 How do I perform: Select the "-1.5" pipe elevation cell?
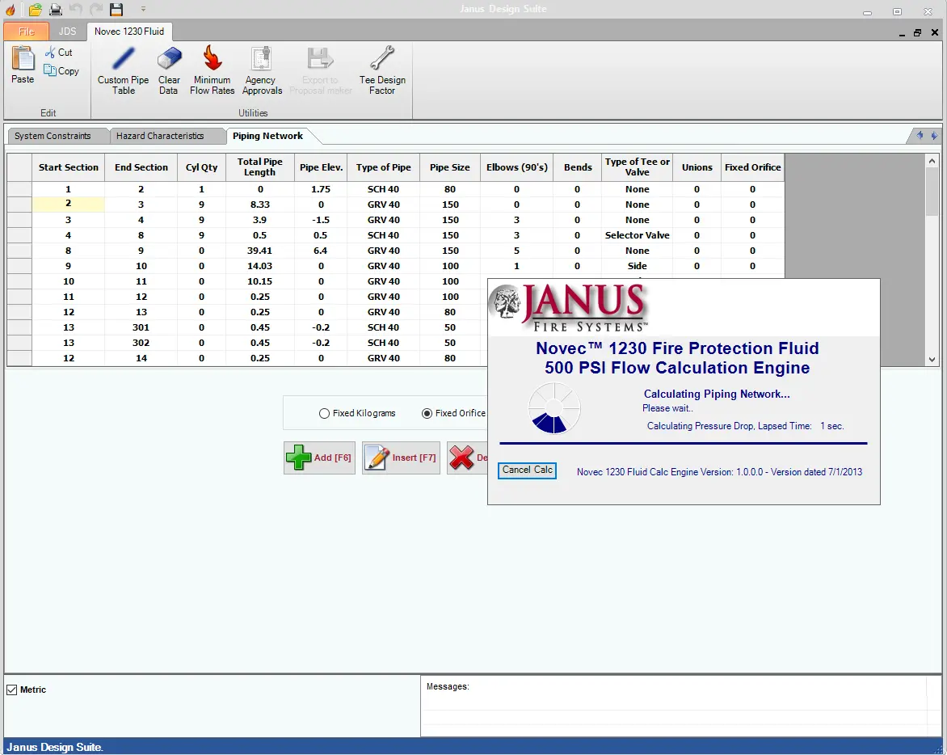321,220
